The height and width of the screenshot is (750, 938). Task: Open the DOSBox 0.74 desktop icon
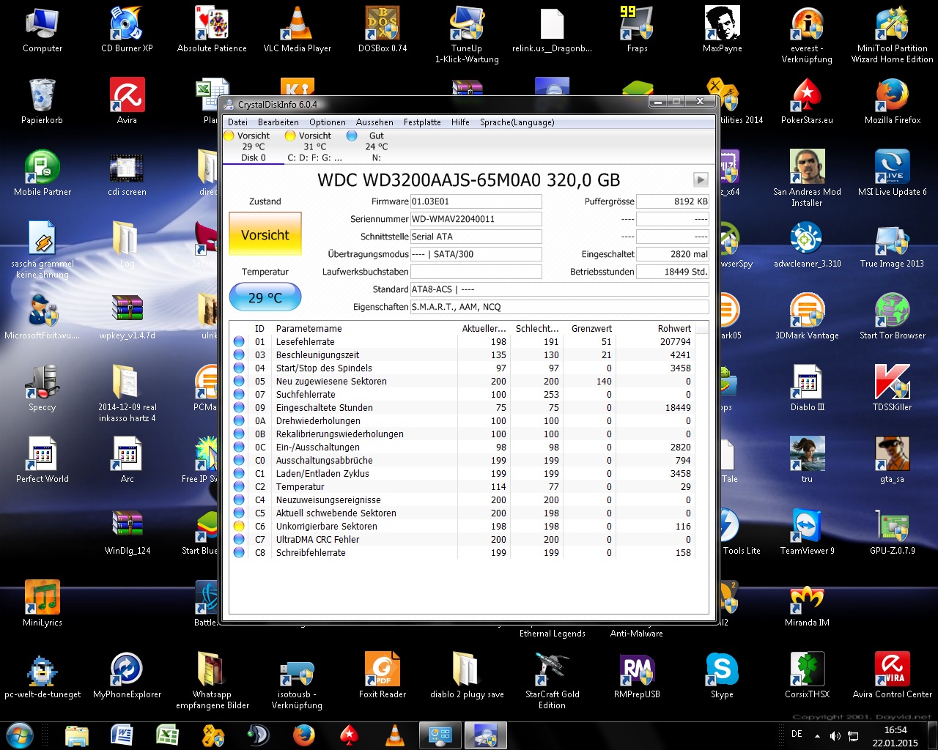382,29
